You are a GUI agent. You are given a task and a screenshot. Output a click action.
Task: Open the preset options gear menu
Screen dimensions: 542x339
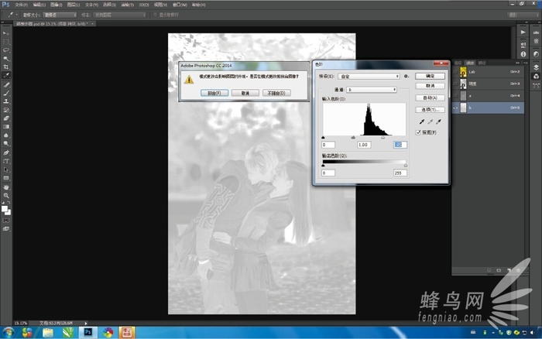coord(406,76)
